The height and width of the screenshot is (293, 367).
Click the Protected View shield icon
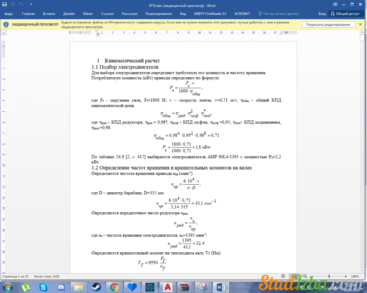click(x=6, y=25)
